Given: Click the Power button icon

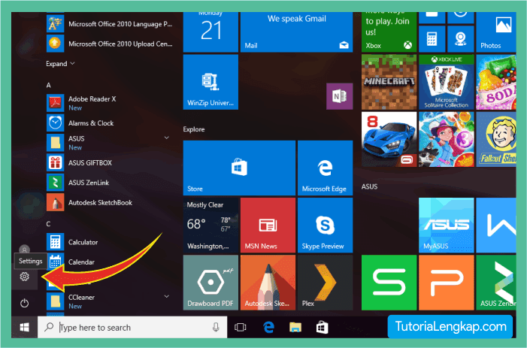Looking at the screenshot, I should click(24, 303).
